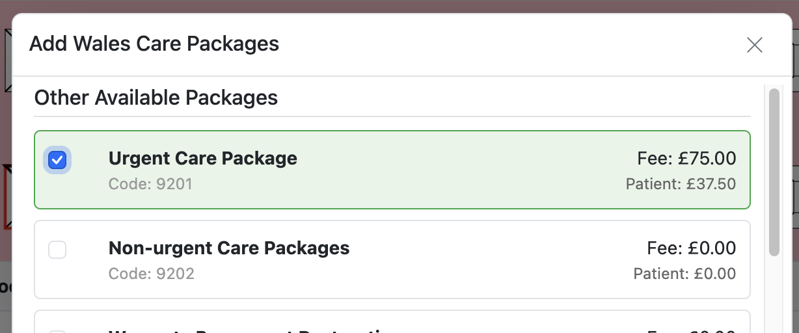This screenshot has width=799, height=333.
Task: Click the Add Wales Care Packages title
Action: (x=154, y=44)
